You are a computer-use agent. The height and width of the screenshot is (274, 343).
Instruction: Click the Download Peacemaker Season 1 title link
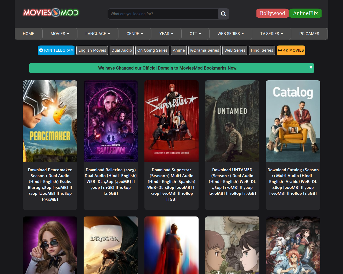point(50,185)
